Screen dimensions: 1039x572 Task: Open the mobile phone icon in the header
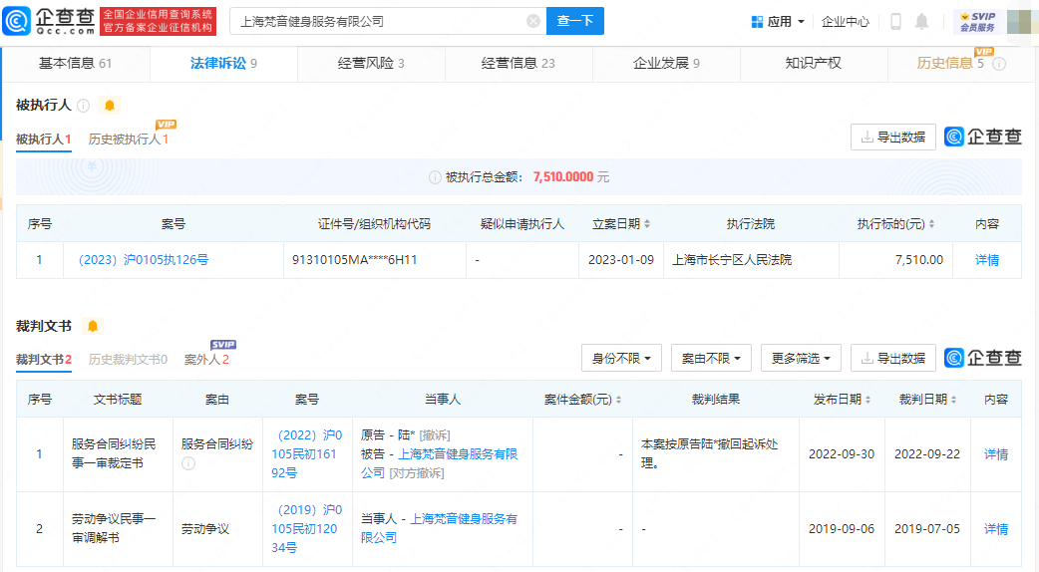click(x=895, y=21)
